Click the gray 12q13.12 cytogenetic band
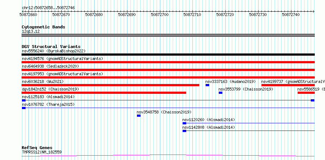 (168, 35)
